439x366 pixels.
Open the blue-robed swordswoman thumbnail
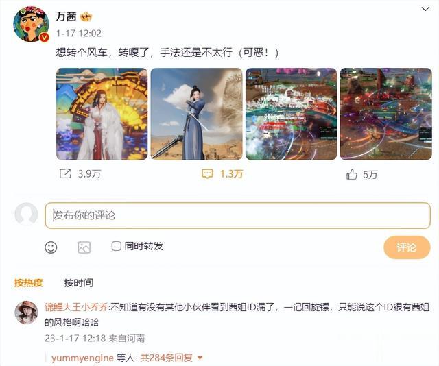197,114
